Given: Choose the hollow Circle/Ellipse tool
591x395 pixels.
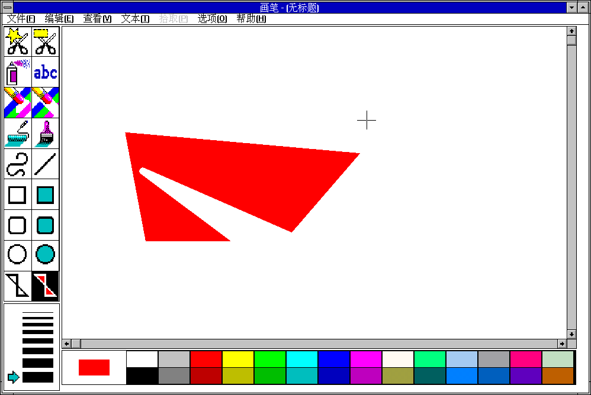Looking at the screenshot, I should (x=18, y=255).
